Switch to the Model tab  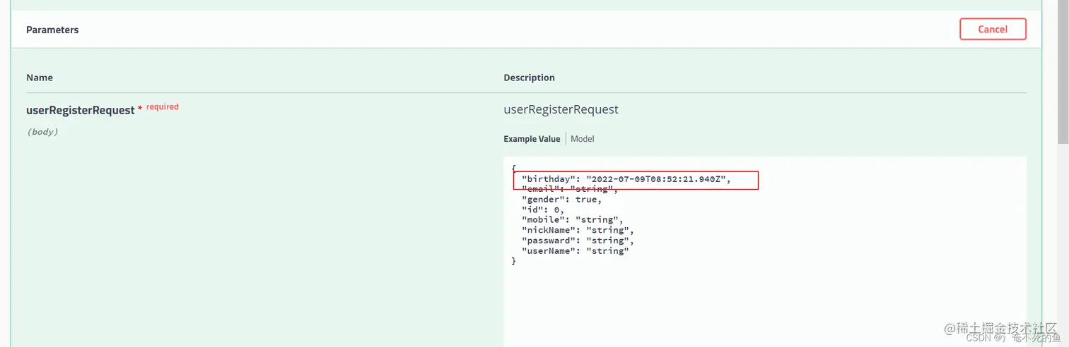pos(583,139)
